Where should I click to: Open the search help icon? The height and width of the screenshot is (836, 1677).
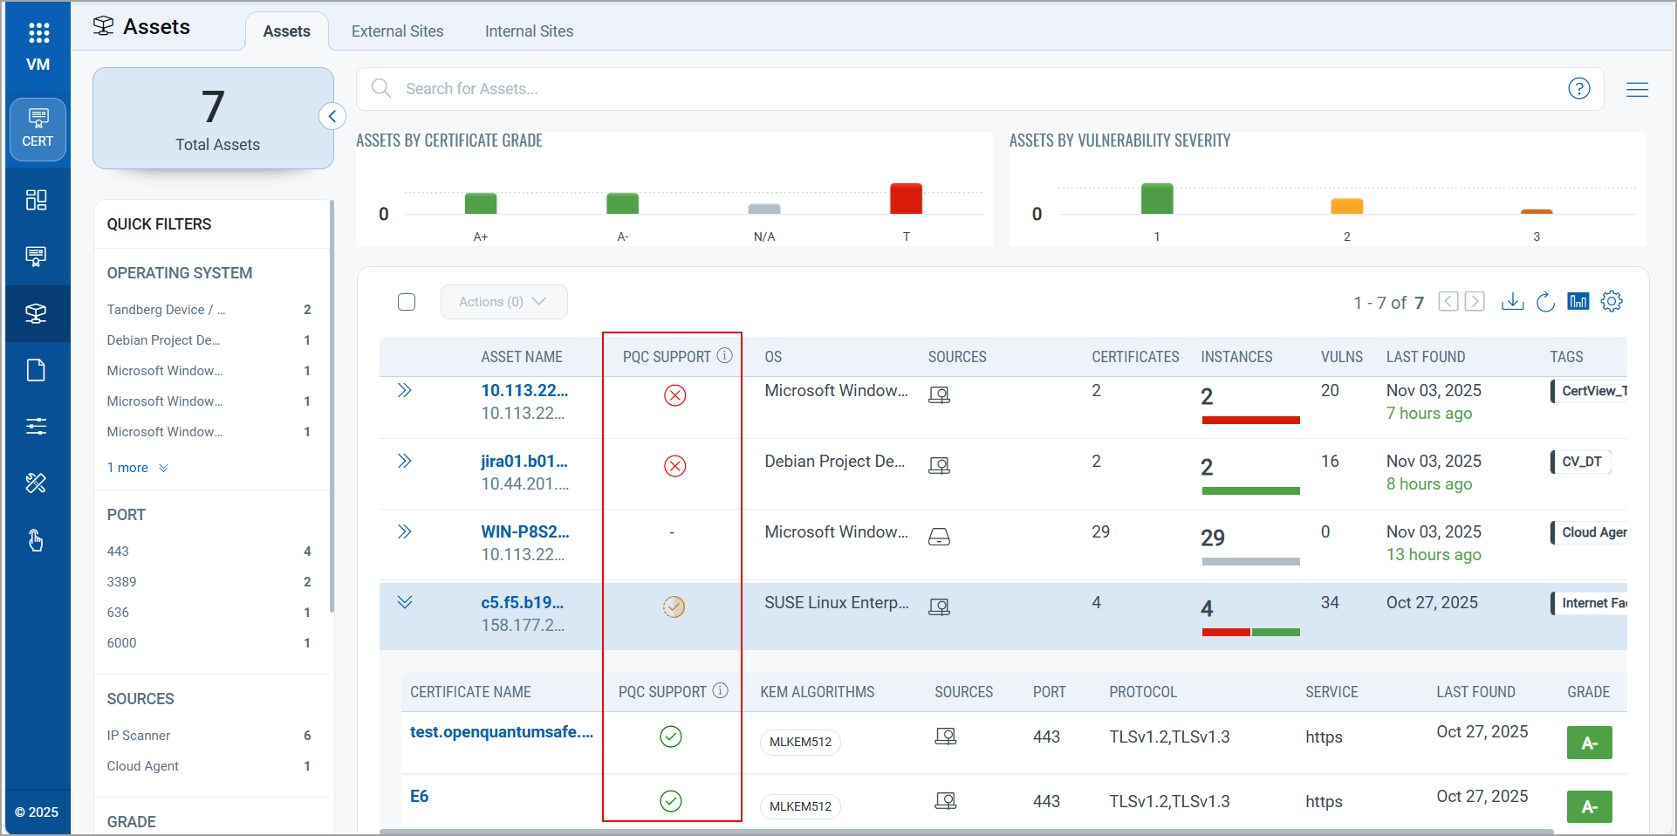[x=1578, y=89]
